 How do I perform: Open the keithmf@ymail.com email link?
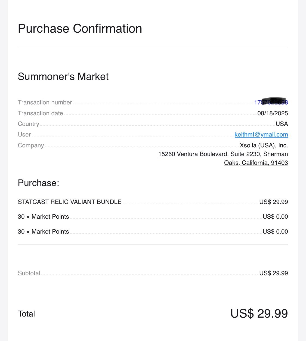261,135
